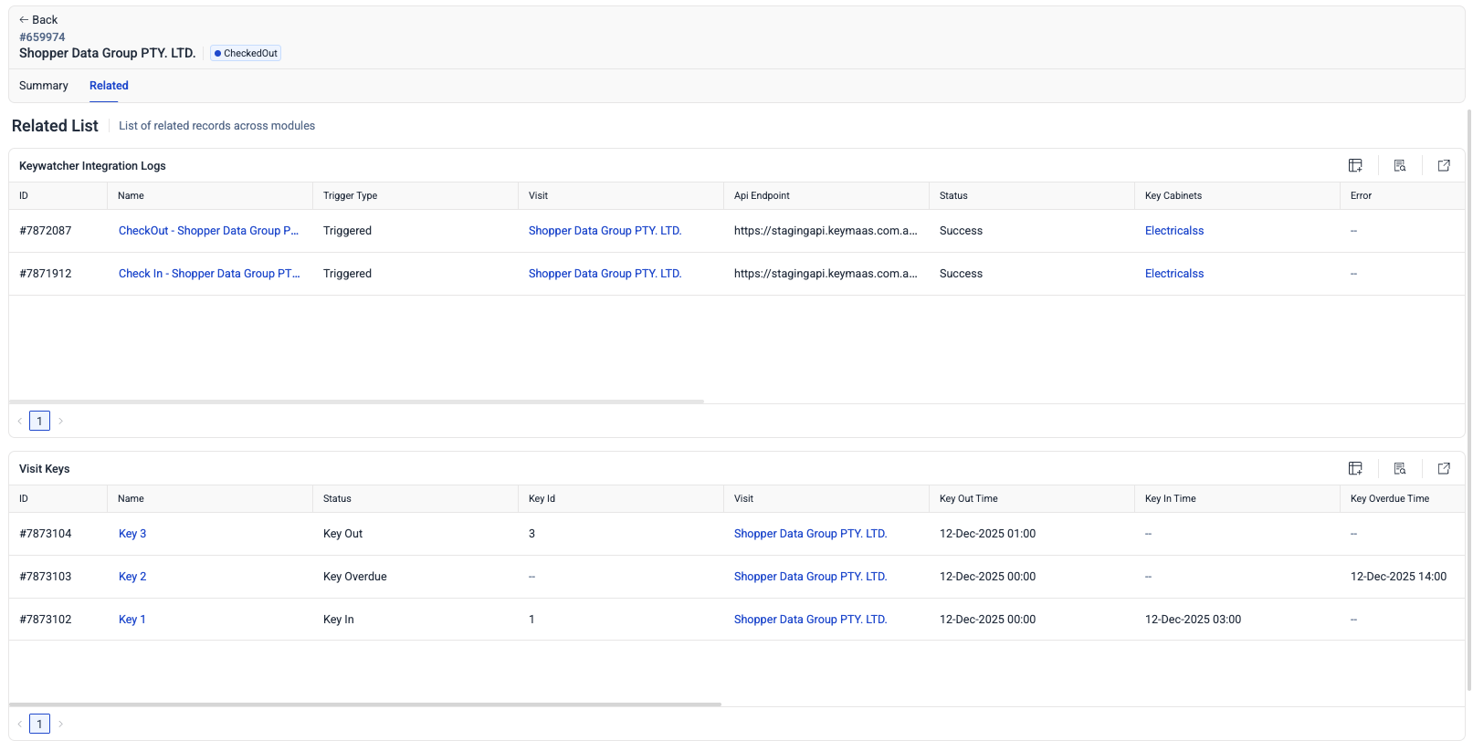Screen dimensions: 1473x751
Task: Select the Related tab
Action: click(109, 86)
